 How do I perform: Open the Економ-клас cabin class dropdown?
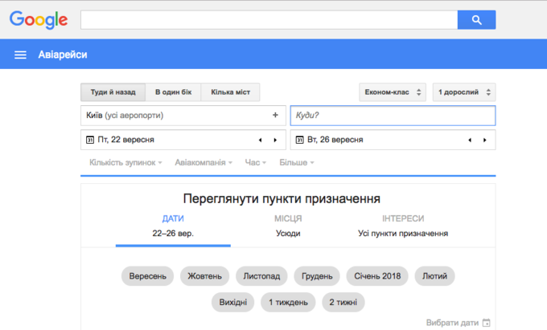coord(393,92)
